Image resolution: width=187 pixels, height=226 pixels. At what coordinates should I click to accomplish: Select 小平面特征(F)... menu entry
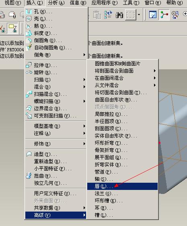(x=56, y=169)
